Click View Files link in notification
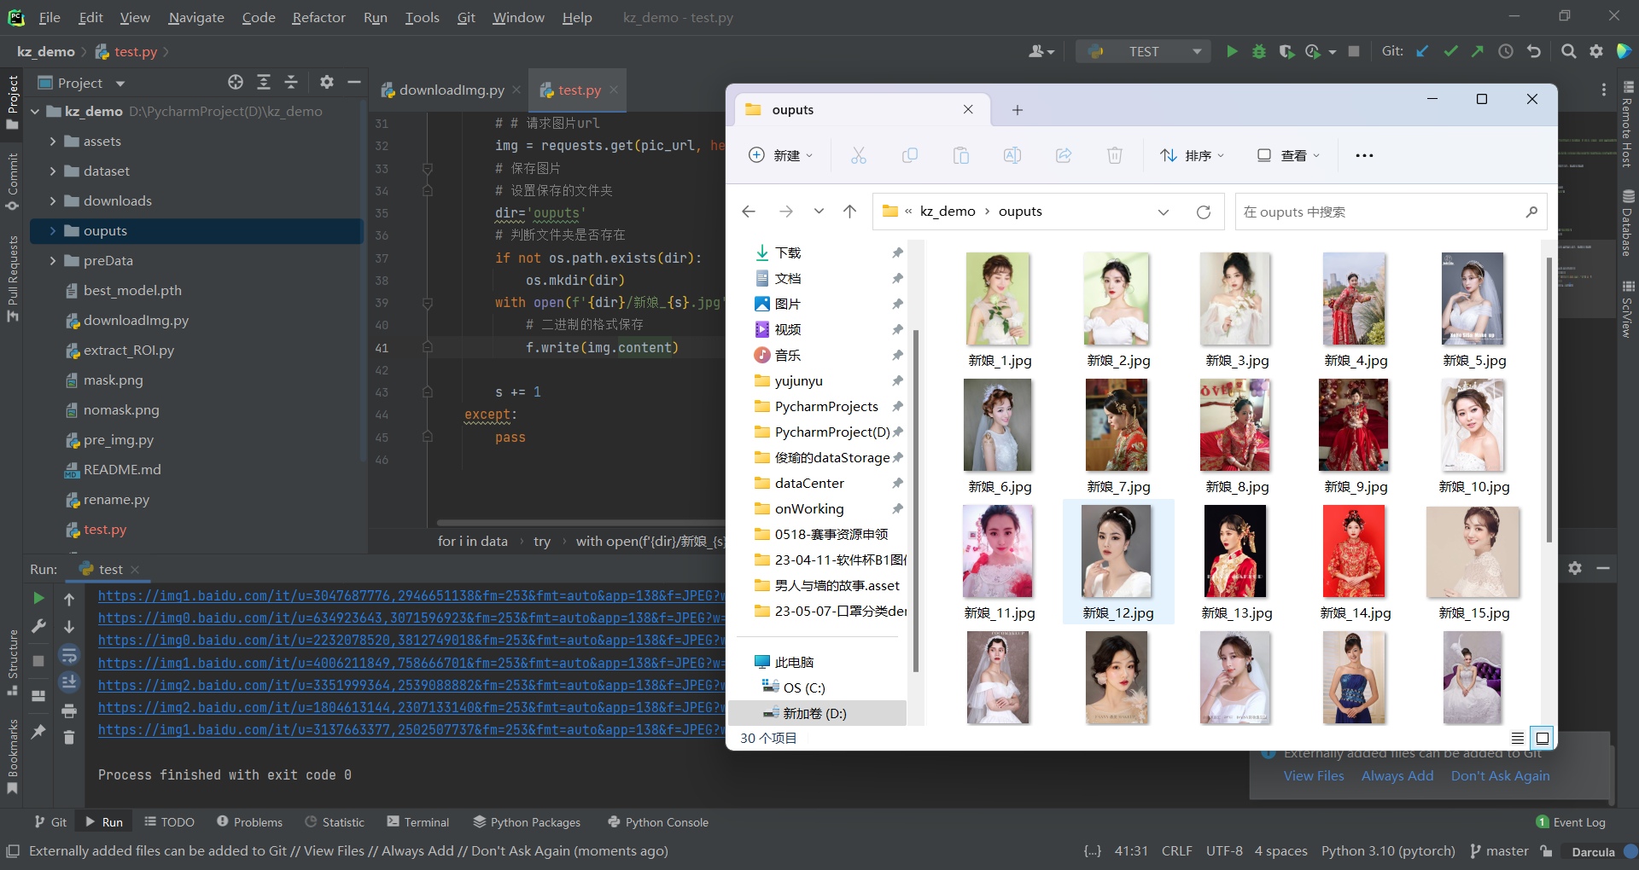1639x870 pixels. [1314, 776]
